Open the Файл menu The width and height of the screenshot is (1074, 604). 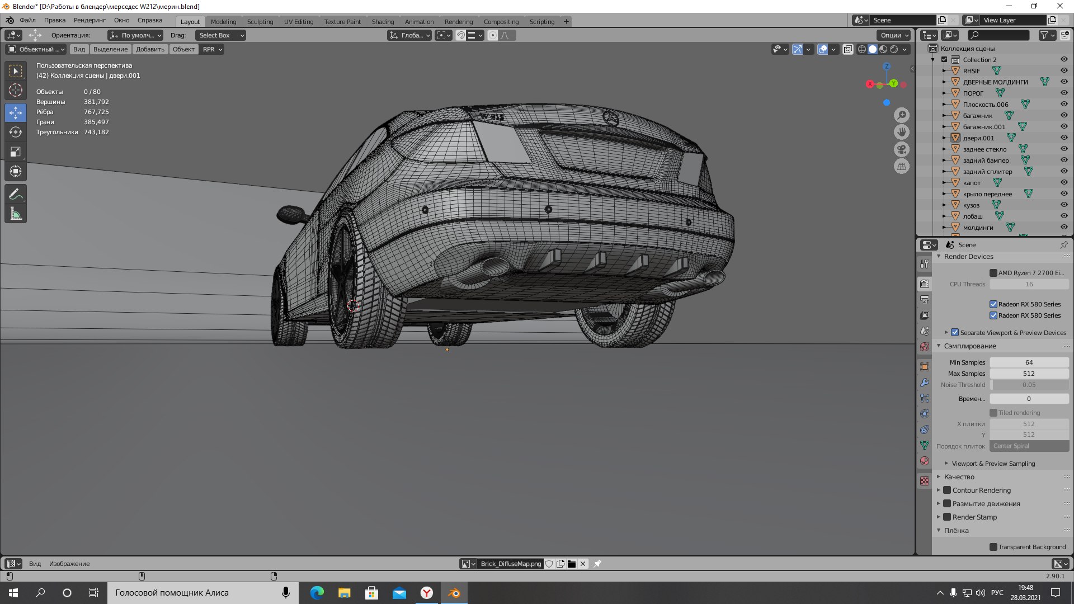click(27, 20)
